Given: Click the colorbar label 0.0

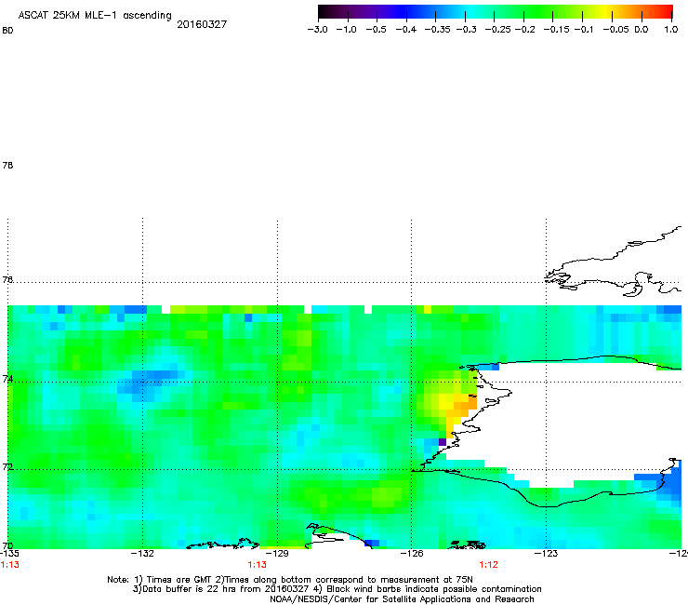Looking at the screenshot, I should 642,30.
